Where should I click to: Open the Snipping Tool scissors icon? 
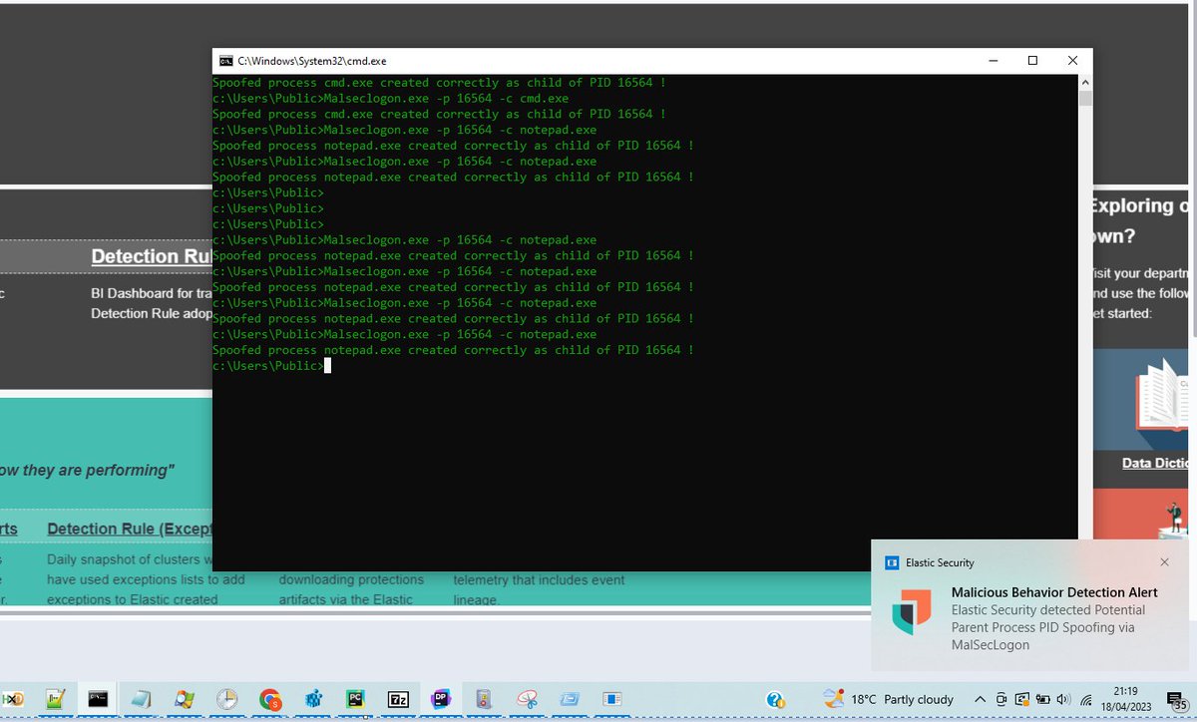pyautogui.click(x=527, y=699)
